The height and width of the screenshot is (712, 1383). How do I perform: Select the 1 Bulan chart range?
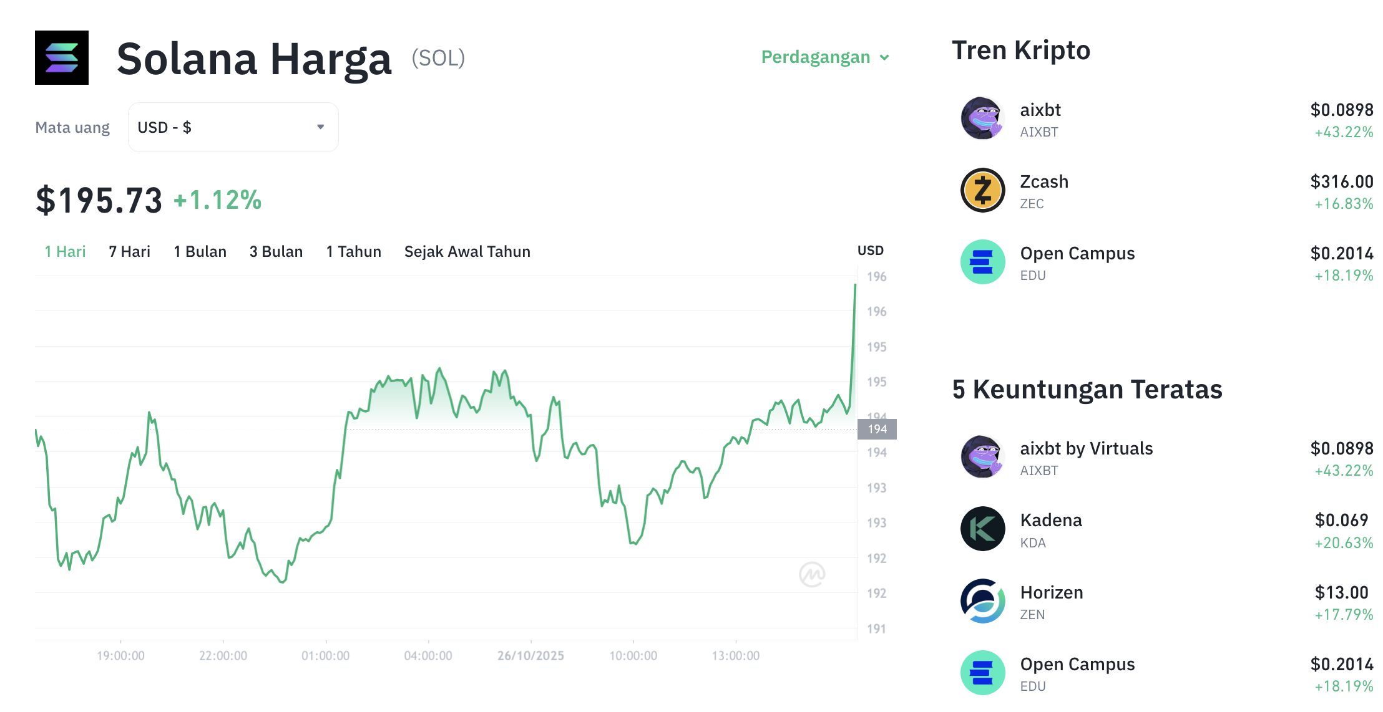click(x=200, y=252)
